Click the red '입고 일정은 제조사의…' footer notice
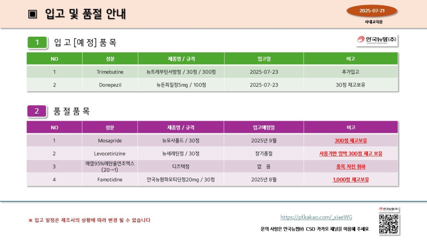The image size is (427, 240). 89,220
